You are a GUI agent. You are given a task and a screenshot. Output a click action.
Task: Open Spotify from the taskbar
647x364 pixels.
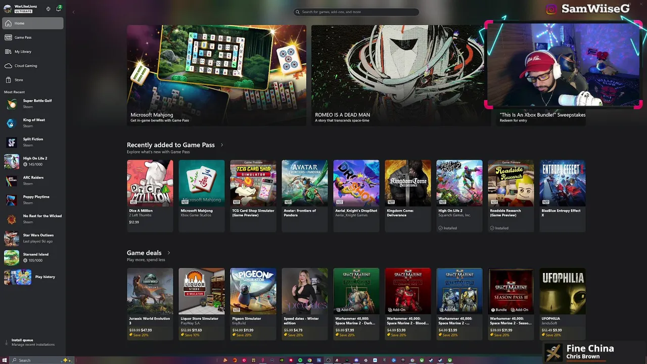click(x=300, y=360)
